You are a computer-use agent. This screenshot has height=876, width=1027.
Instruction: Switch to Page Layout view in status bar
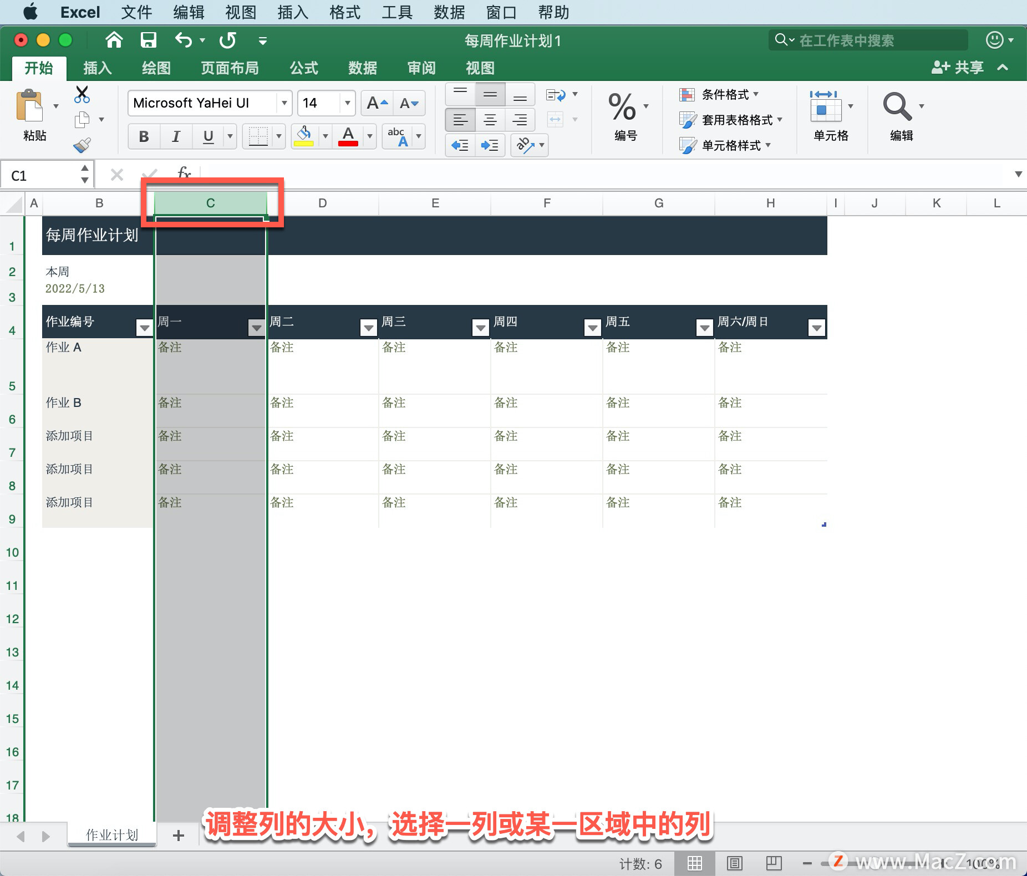pyautogui.click(x=734, y=863)
